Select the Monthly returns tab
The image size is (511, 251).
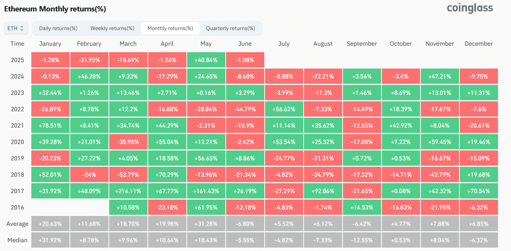[170, 28]
